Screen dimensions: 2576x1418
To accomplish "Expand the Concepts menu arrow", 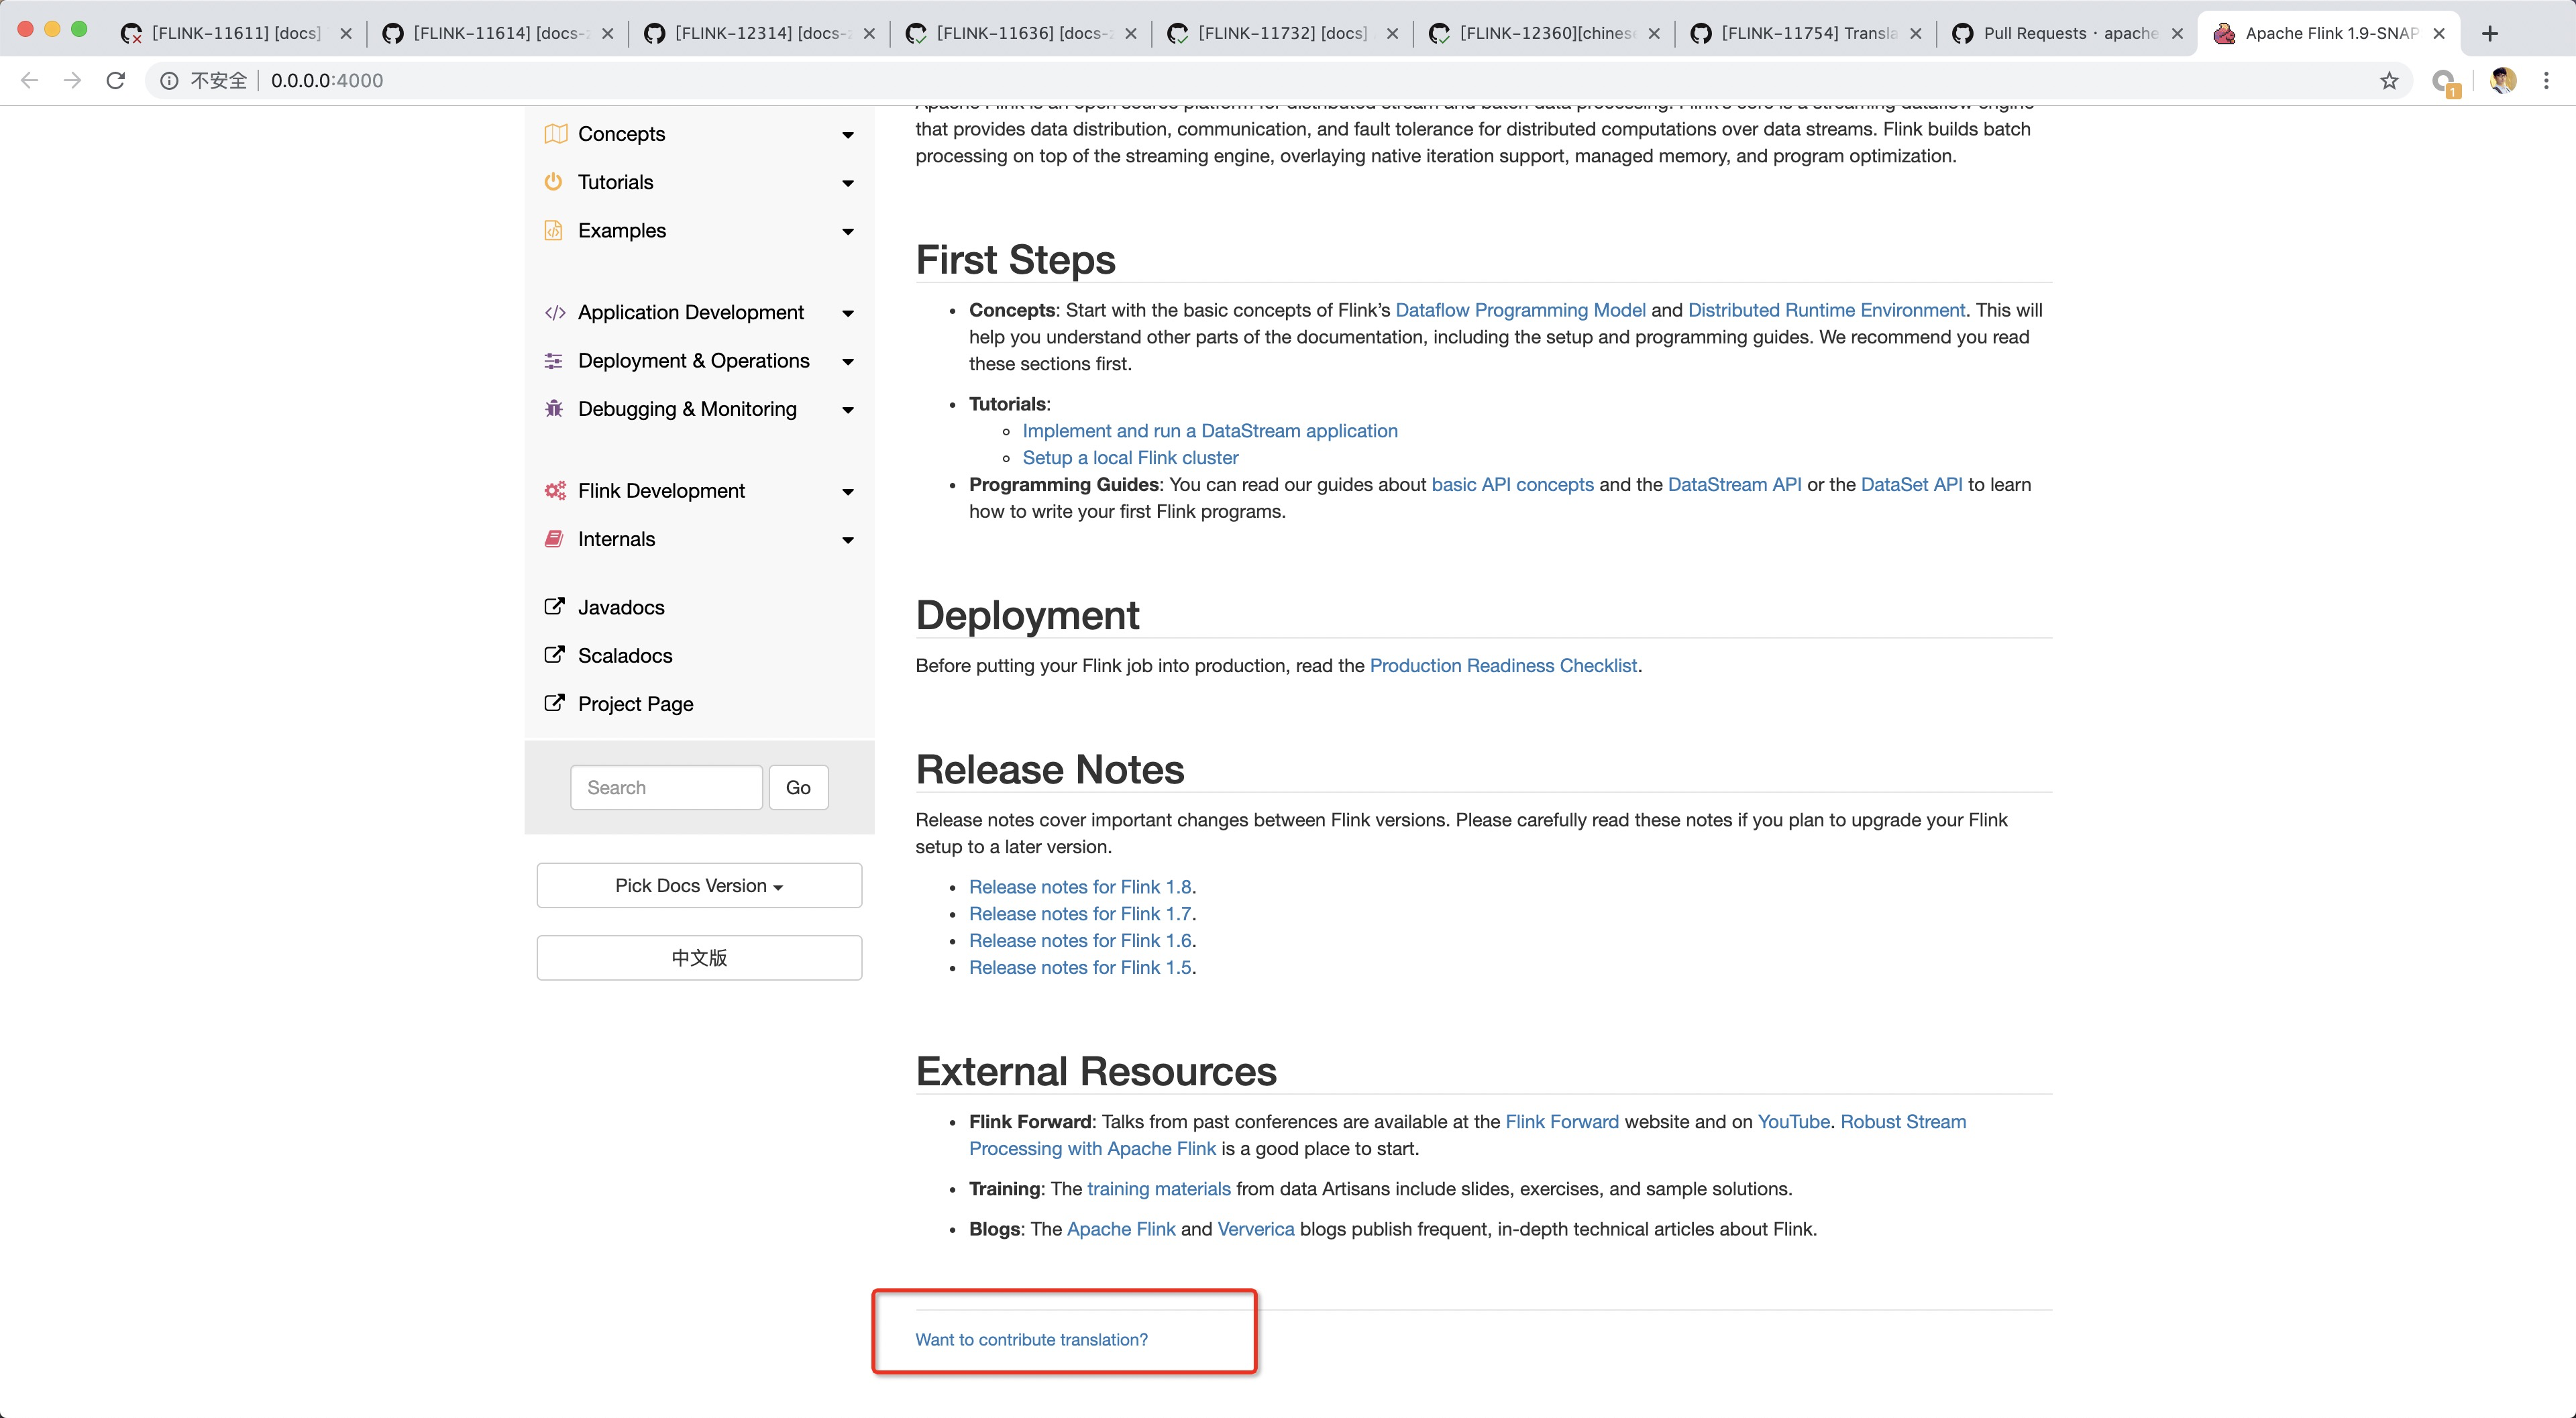I will pos(848,135).
